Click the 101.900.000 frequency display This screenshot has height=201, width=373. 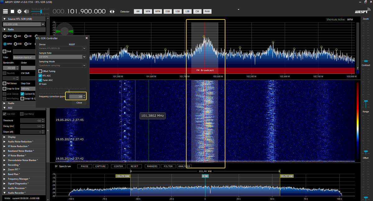tap(79, 11)
